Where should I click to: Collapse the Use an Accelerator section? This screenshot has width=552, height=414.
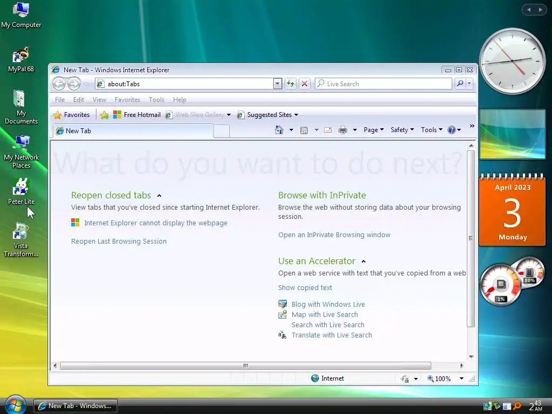pyautogui.click(x=364, y=261)
